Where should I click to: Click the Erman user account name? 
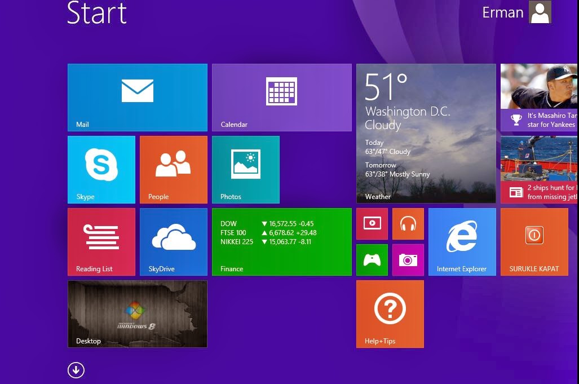(503, 12)
